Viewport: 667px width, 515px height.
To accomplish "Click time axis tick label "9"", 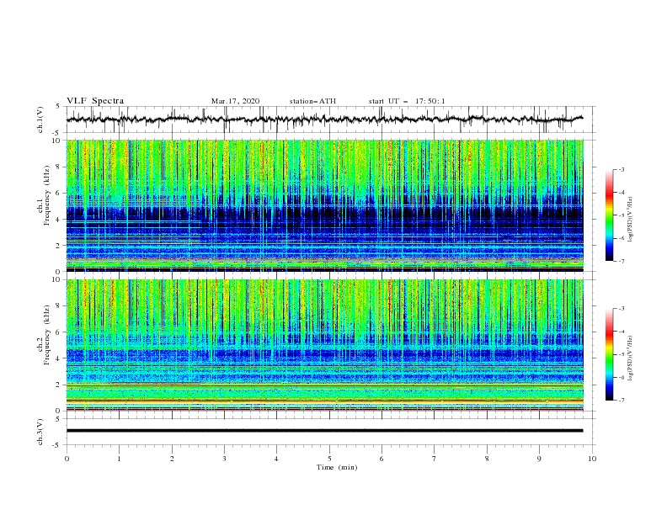I will pyautogui.click(x=539, y=459).
